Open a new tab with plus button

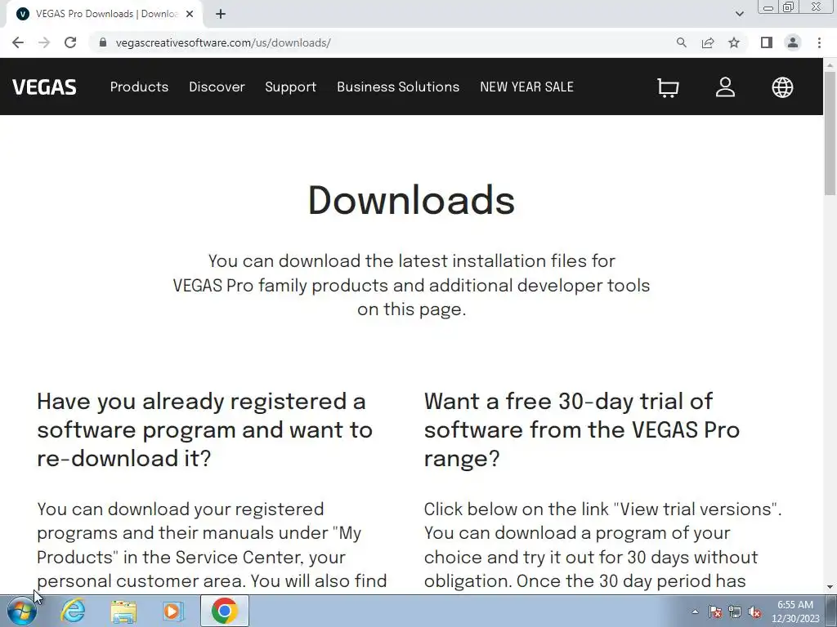coord(221,14)
